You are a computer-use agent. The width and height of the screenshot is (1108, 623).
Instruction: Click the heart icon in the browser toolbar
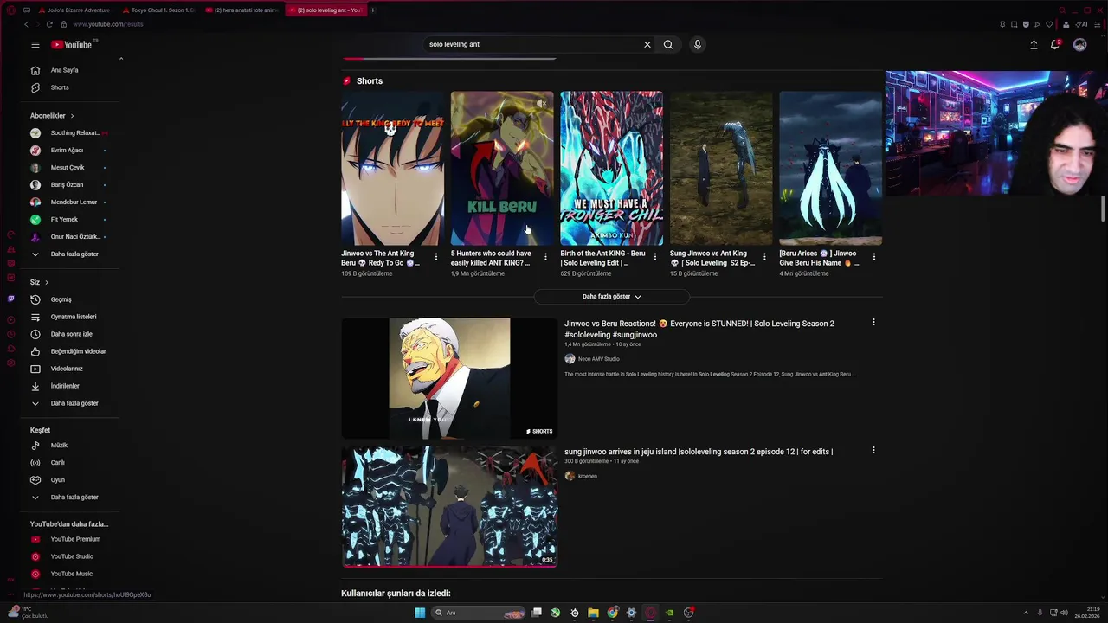(1049, 24)
